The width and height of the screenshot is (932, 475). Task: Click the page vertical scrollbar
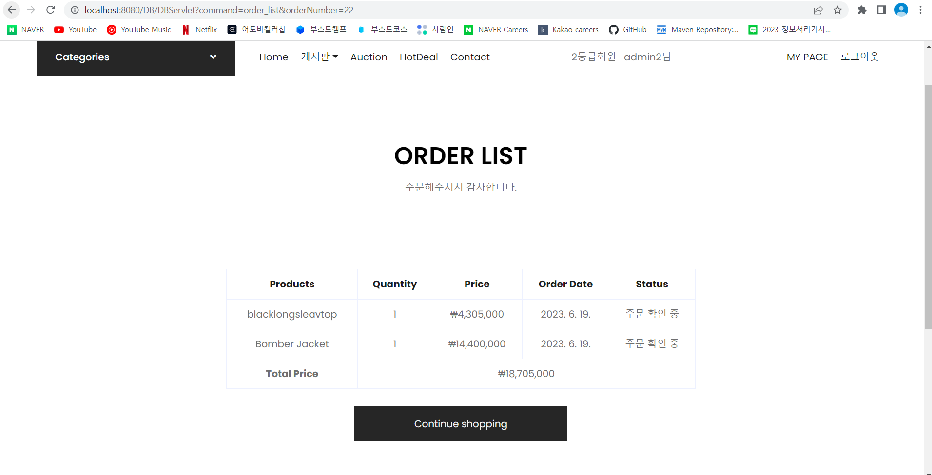928,207
